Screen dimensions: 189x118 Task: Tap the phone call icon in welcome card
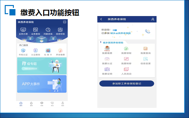pyautogui.click(x=147, y=31)
